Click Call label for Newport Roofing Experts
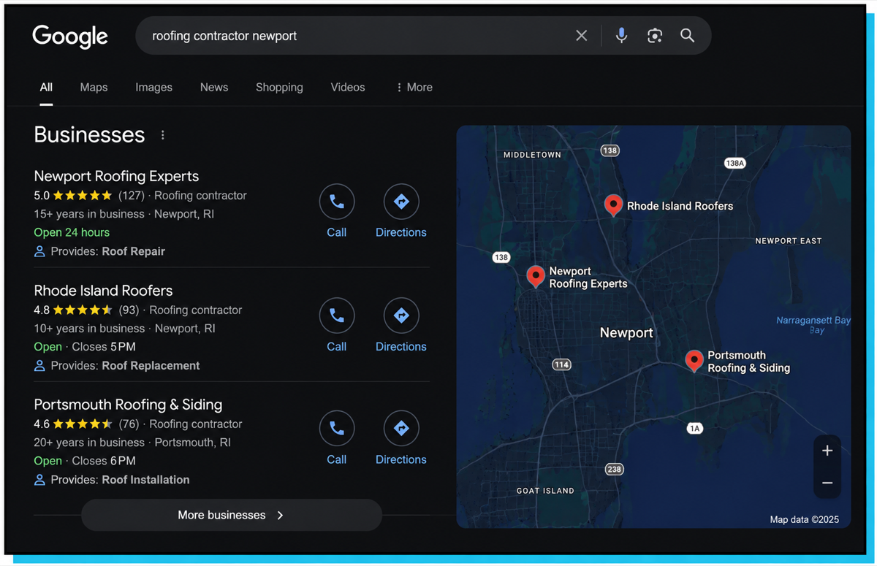The width and height of the screenshot is (877, 566). [337, 232]
